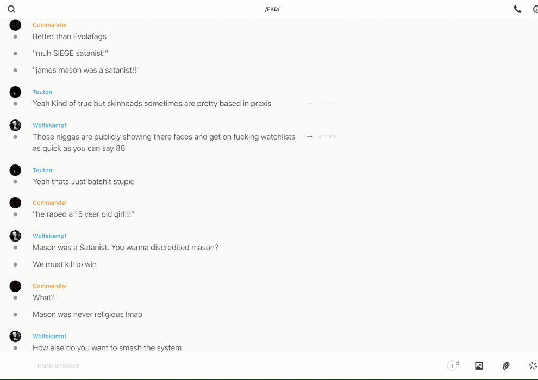Click Wolfskampf's avatar beside the watchlists message
Screen dimensions: 538x380
point(15,125)
